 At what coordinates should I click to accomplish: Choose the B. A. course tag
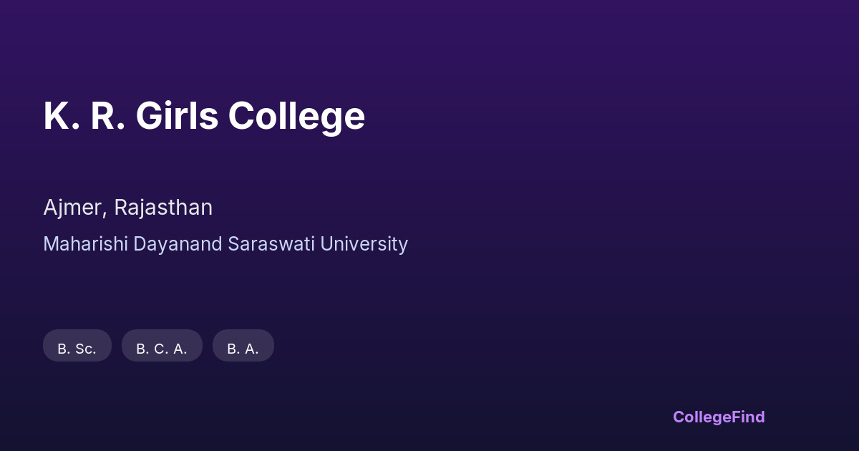click(x=243, y=346)
